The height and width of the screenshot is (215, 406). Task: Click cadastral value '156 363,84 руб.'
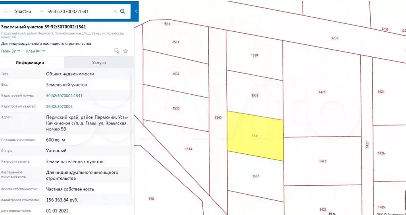(x=62, y=200)
